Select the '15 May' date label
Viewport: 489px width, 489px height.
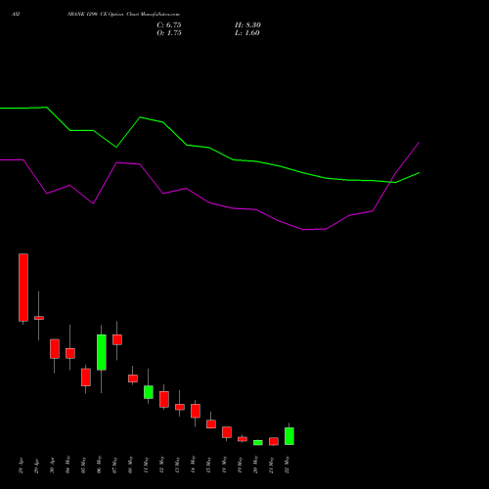(x=209, y=466)
